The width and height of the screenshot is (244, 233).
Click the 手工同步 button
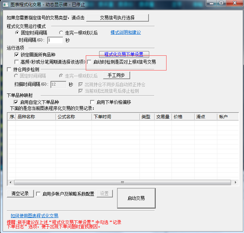pos(116,75)
